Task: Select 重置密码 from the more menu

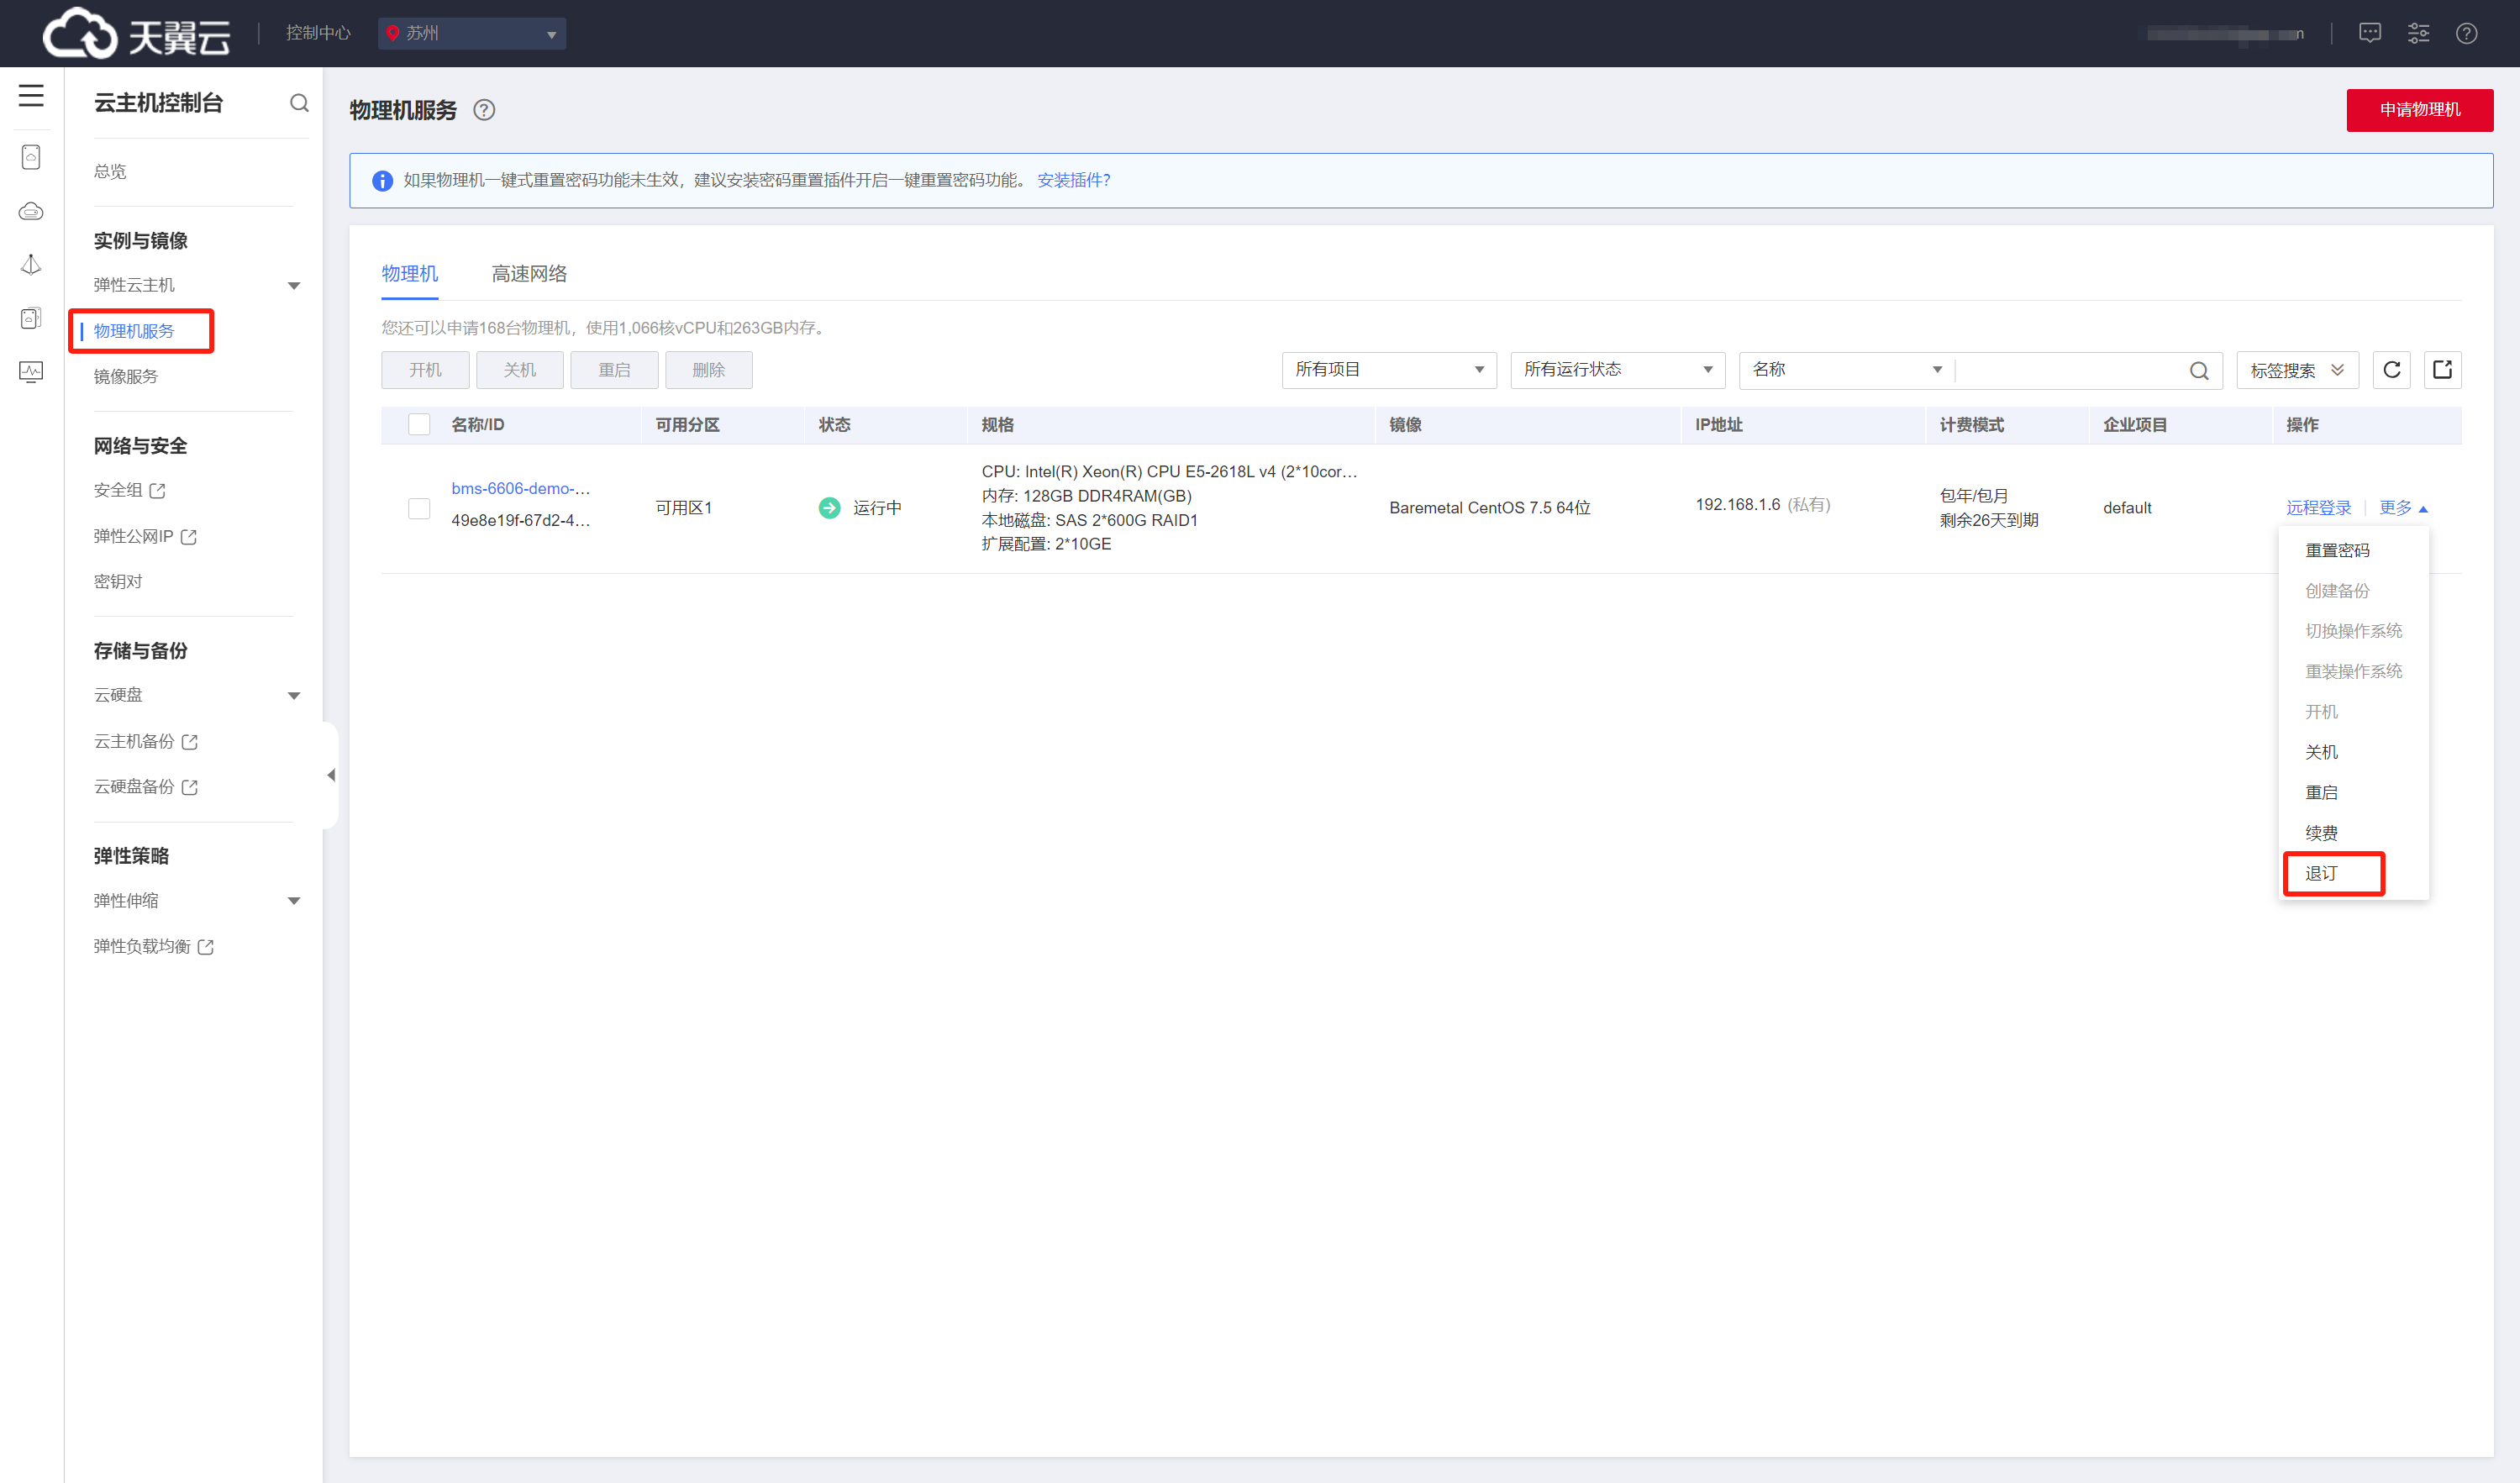Action: click(x=2337, y=550)
